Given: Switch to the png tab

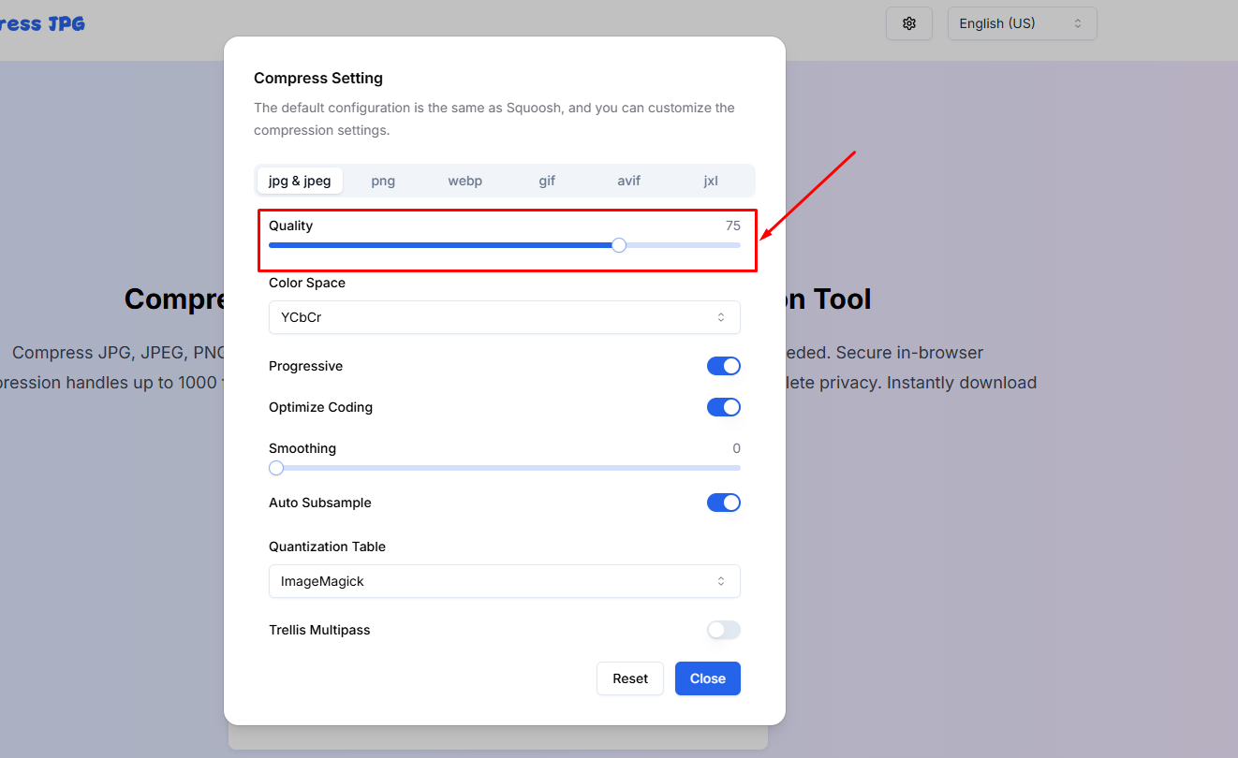Looking at the screenshot, I should tap(383, 181).
